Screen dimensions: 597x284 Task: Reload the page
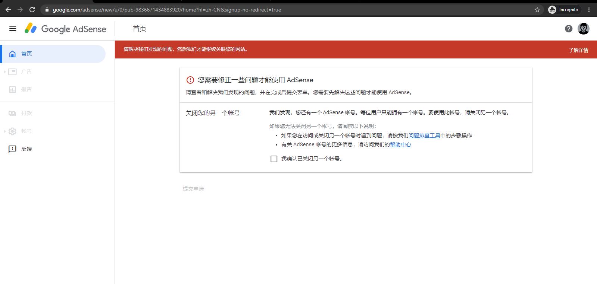pos(32,10)
